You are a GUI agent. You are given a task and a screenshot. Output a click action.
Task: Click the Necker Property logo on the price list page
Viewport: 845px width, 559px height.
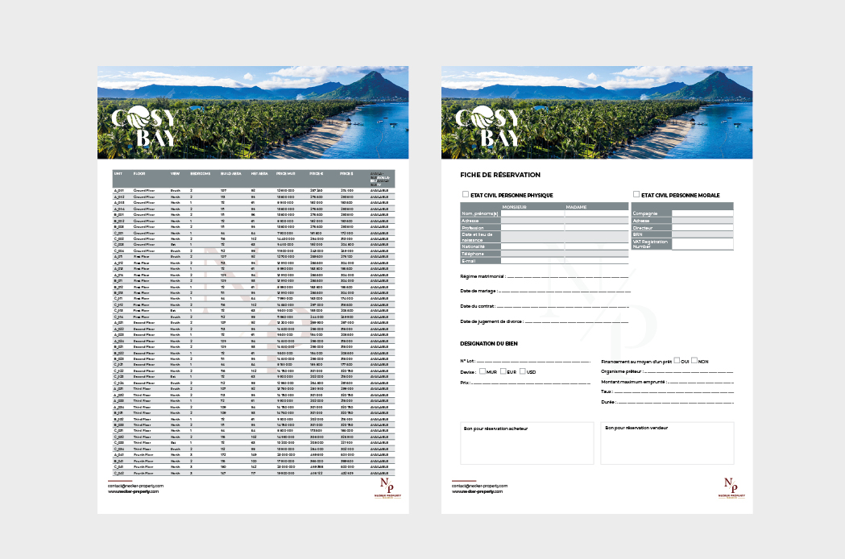[x=387, y=488]
